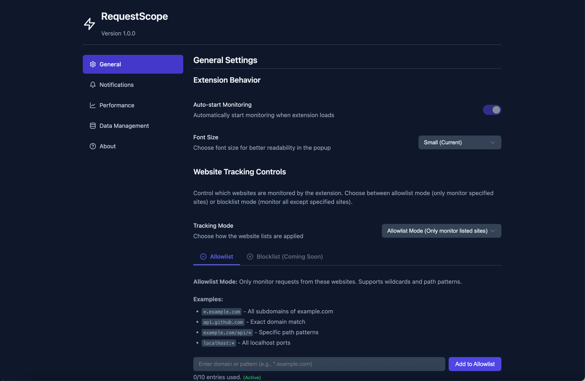Screen dimensions: 585x381
Task: Click the Version 1.0.0 label
Action: pos(118,33)
